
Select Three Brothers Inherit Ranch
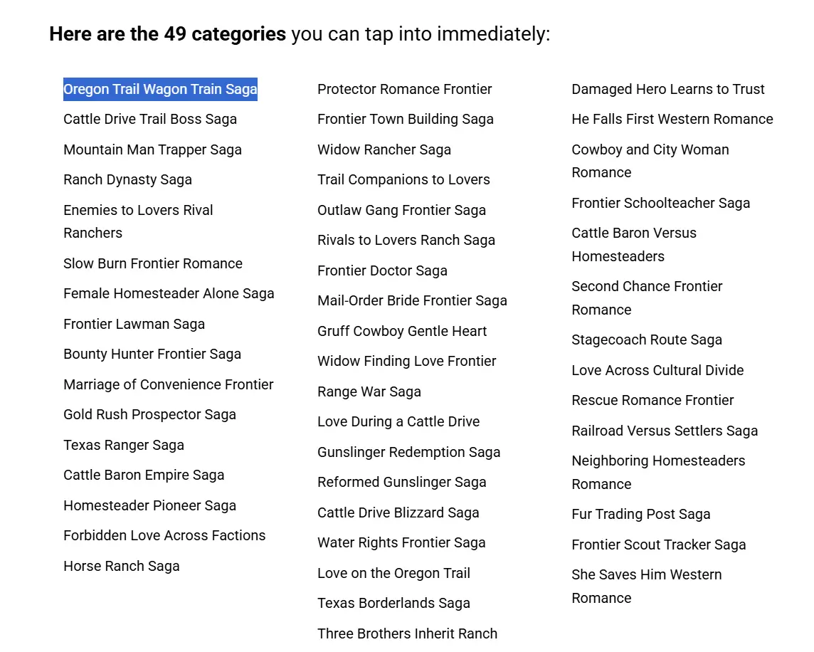point(407,633)
